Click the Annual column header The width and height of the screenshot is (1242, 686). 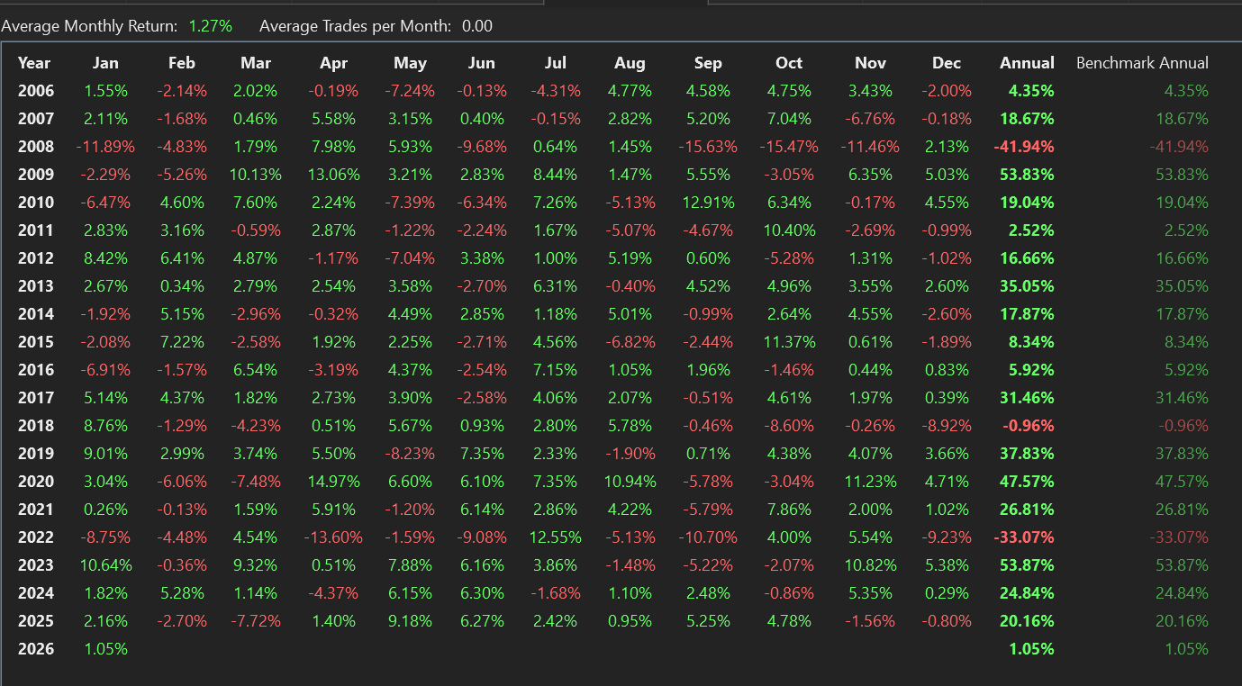(1027, 63)
